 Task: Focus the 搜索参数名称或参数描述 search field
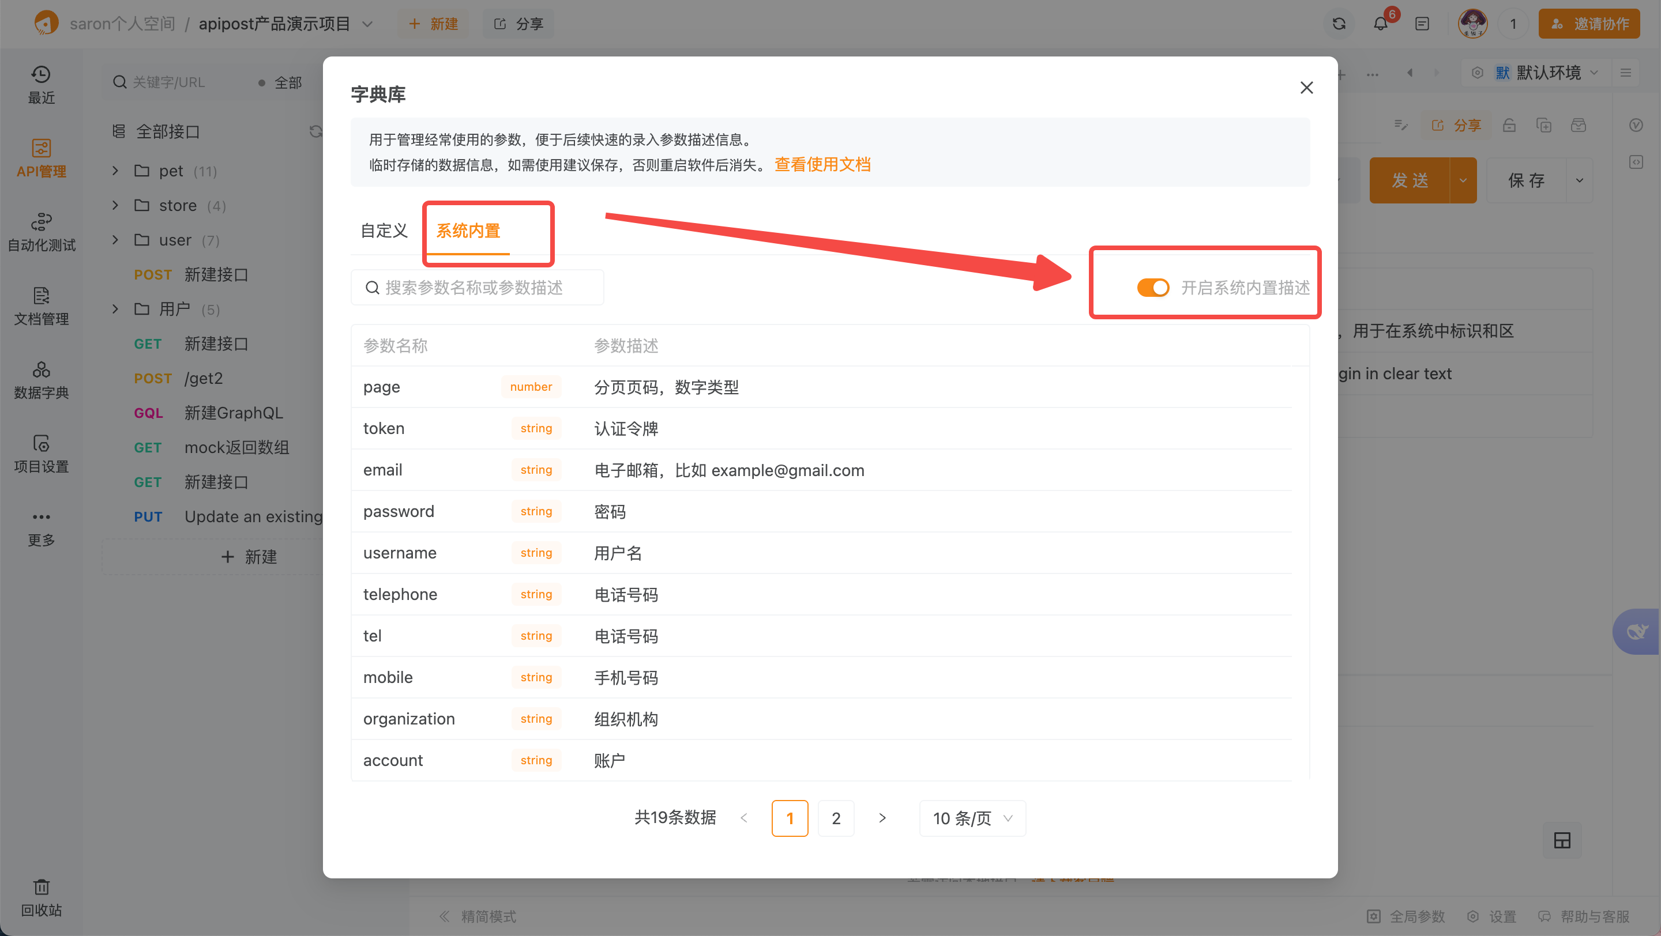[477, 287]
